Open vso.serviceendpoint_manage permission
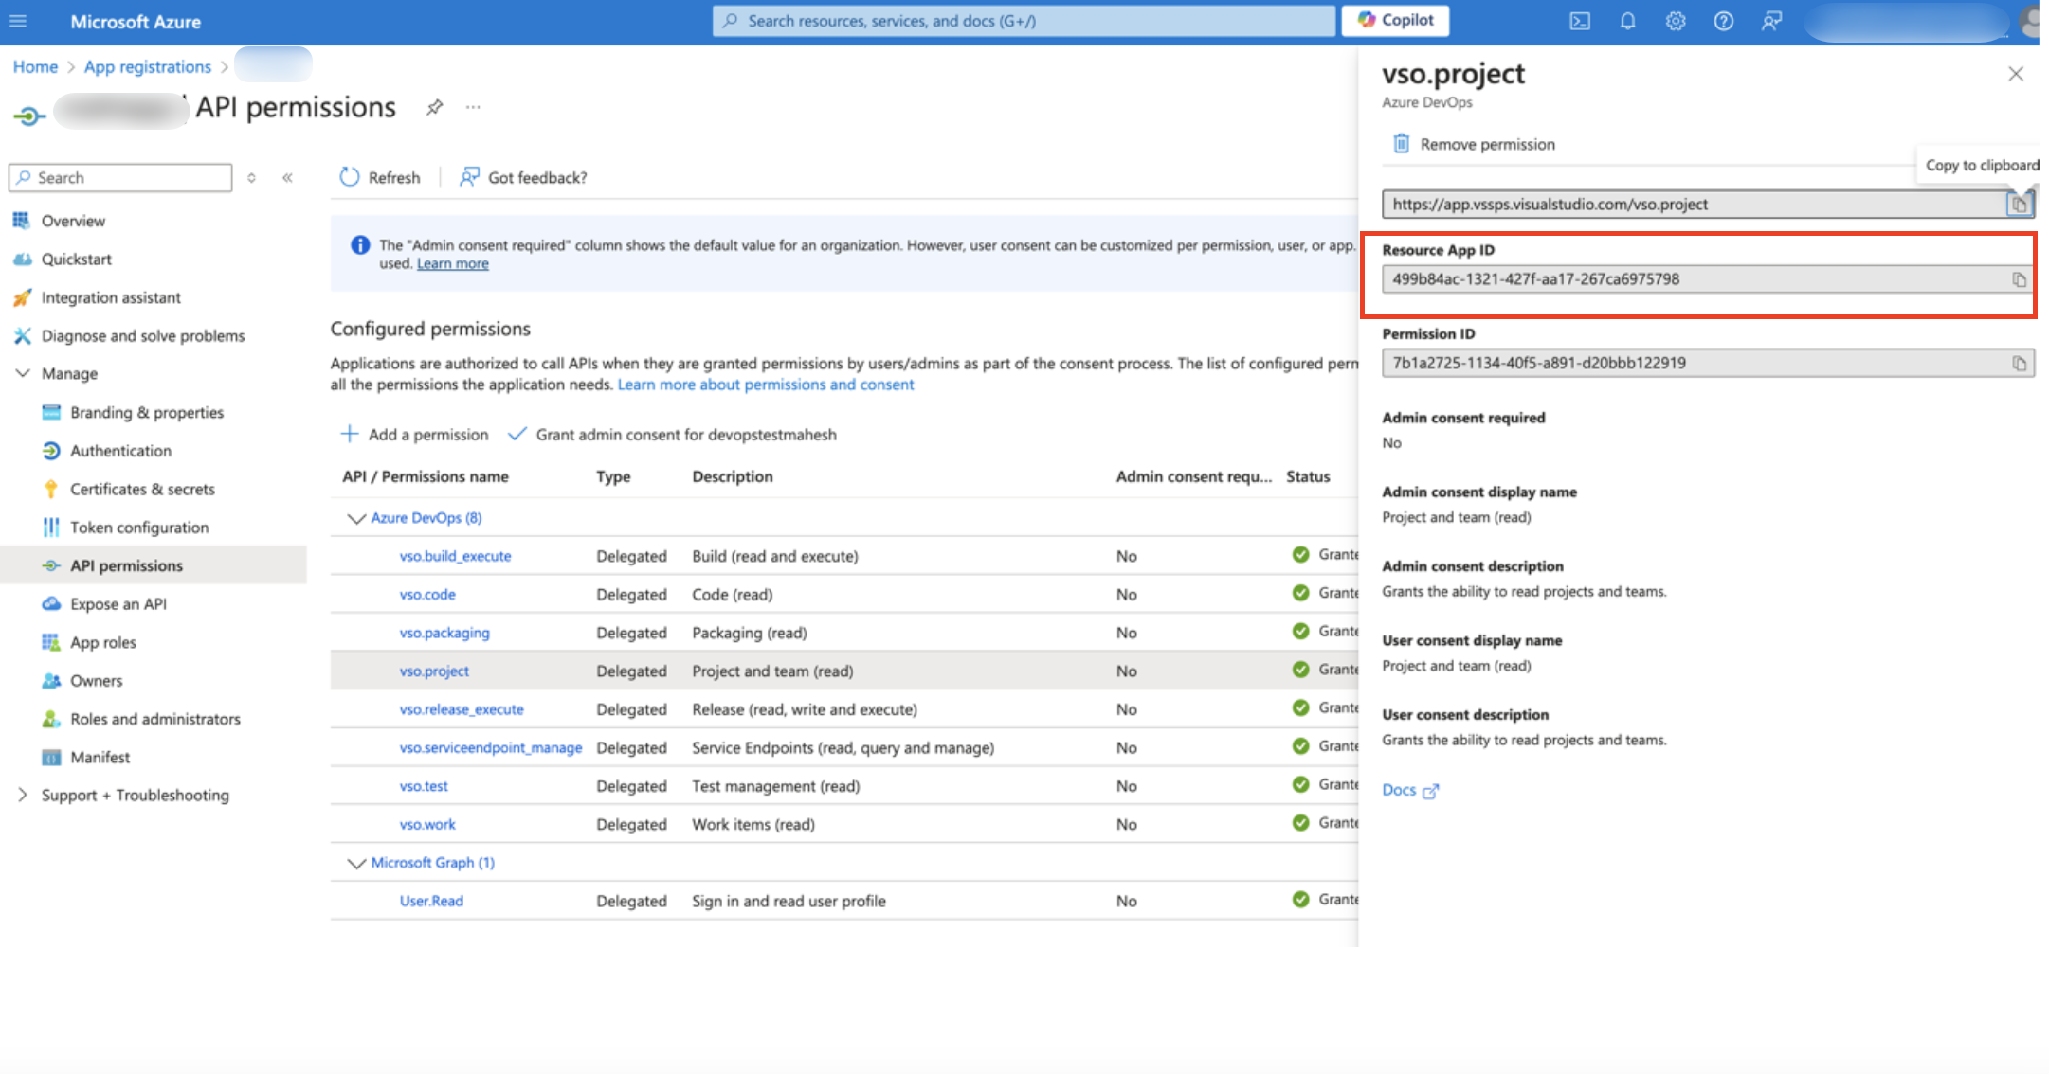Viewport: 2049px width, 1074px height. point(491,747)
